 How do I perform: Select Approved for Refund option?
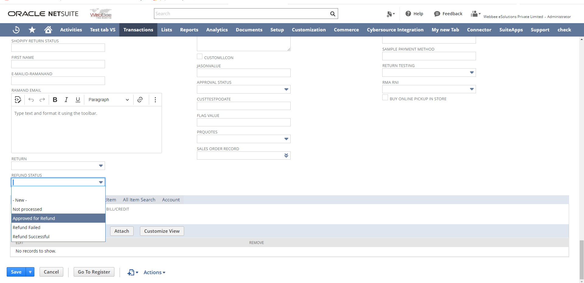(58, 218)
